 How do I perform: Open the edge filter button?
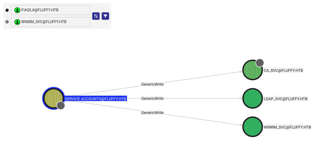[x=105, y=16]
